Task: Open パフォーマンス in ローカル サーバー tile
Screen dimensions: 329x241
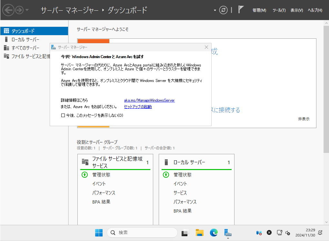Action: pyautogui.click(x=185, y=202)
